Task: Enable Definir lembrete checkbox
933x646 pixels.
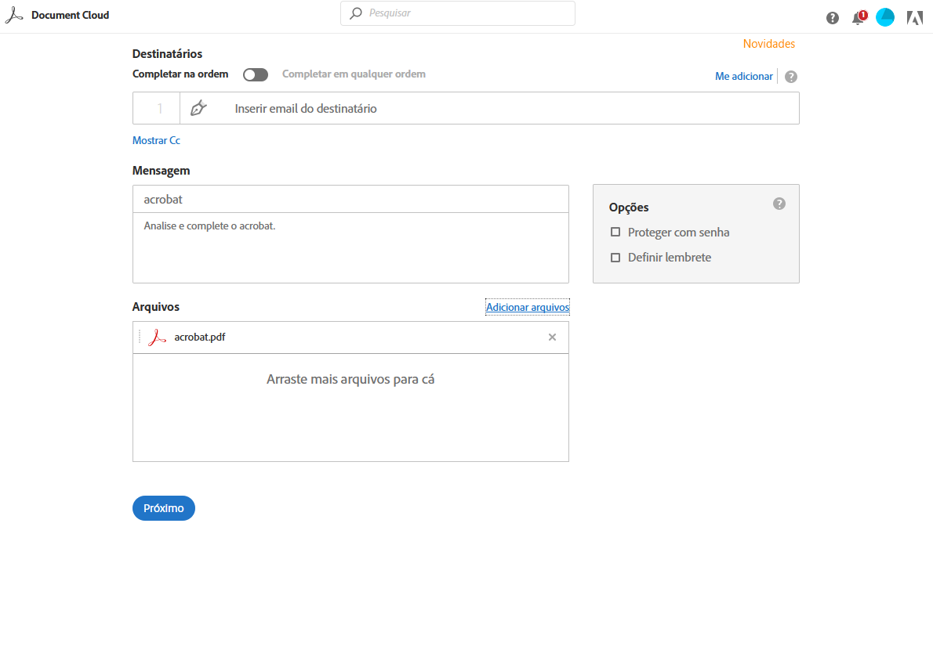Action: click(x=615, y=258)
